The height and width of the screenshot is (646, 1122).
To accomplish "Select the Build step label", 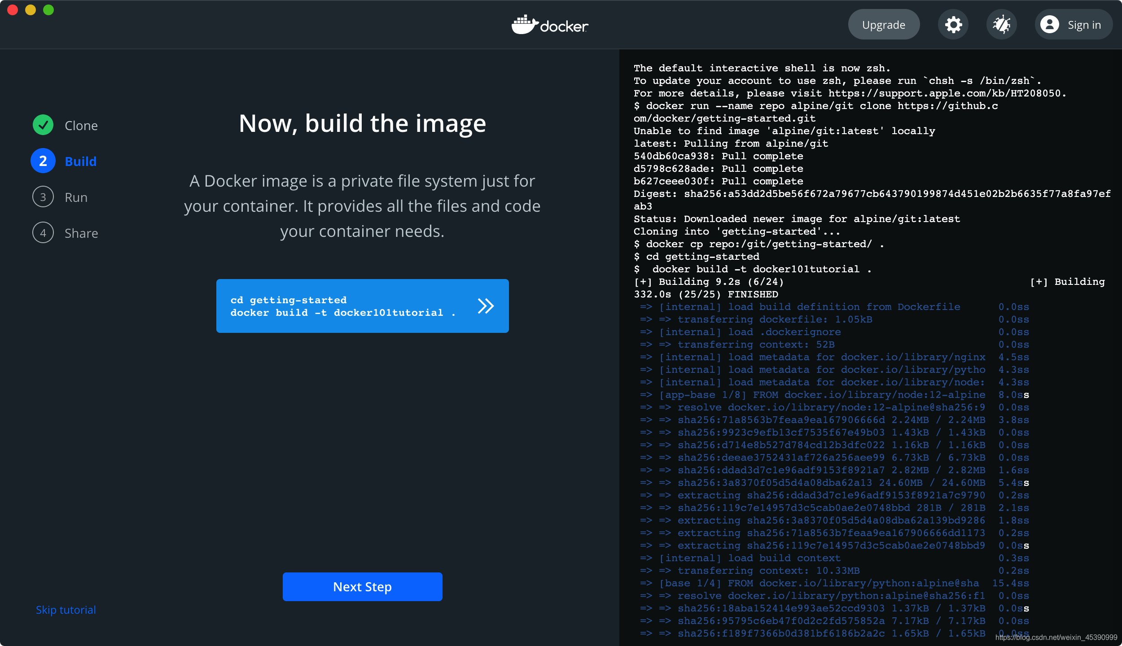I will [x=81, y=161].
